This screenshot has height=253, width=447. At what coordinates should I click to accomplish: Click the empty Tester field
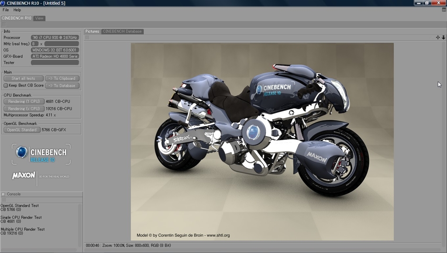tap(55, 62)
